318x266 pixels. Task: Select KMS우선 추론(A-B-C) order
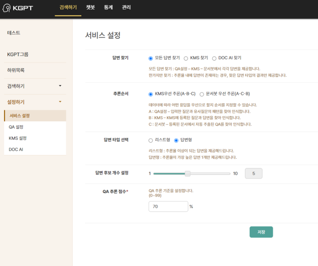[151, 94]
